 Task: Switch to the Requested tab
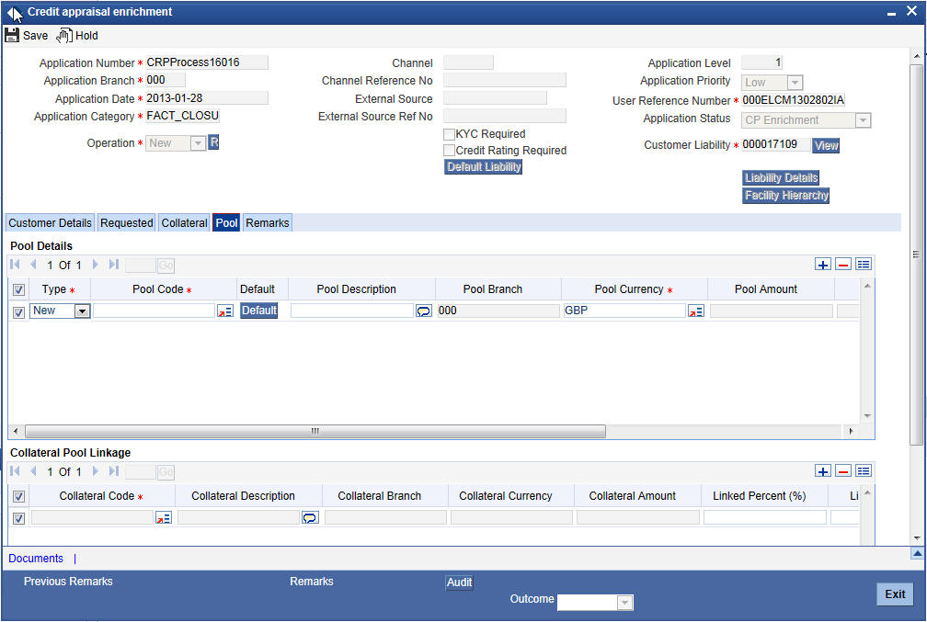127,222
